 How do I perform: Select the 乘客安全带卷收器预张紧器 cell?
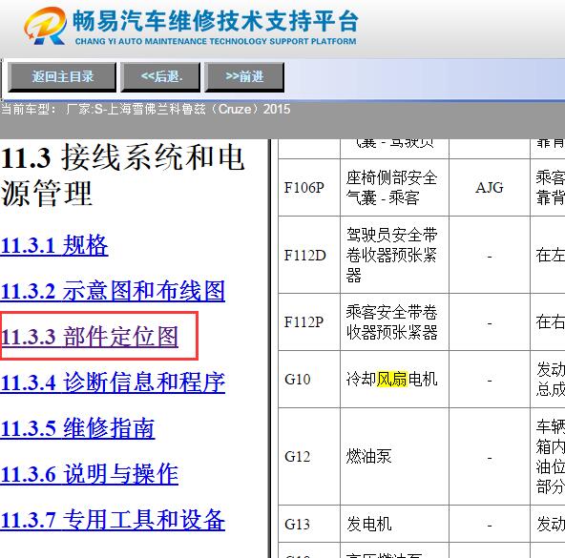click(x=394, y=322)
